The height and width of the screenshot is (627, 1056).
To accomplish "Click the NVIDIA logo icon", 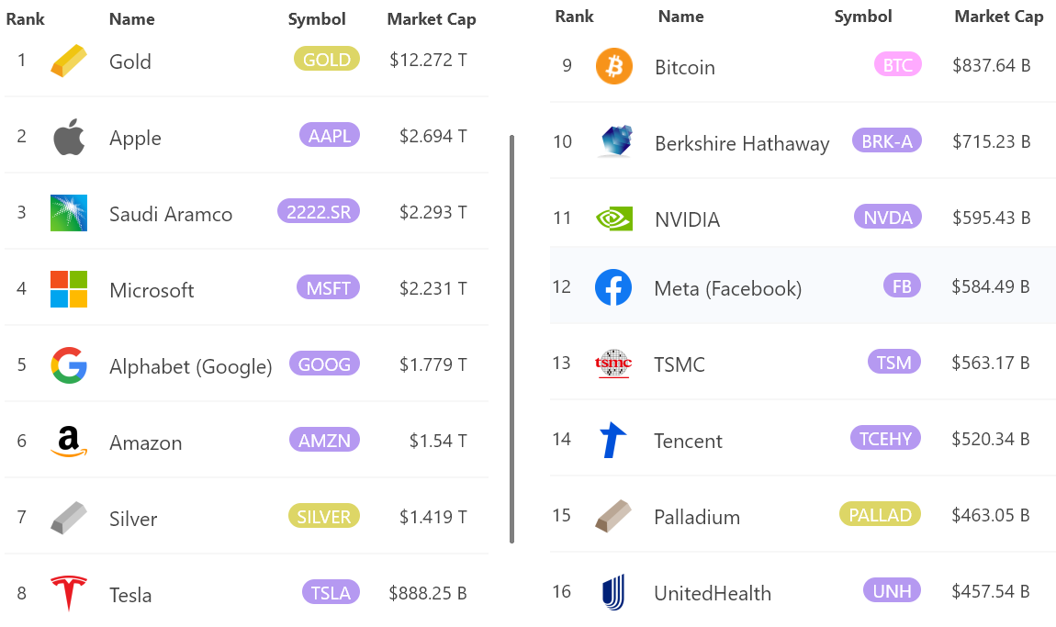I will [614, 218].
